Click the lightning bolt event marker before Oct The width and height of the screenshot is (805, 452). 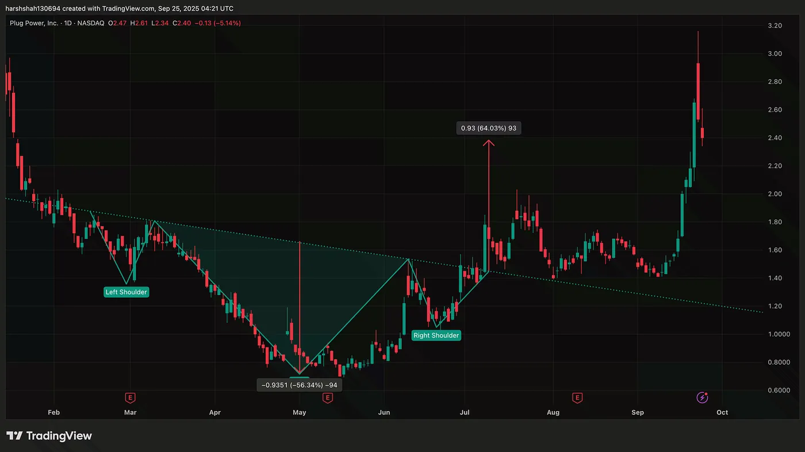point(703,397)
